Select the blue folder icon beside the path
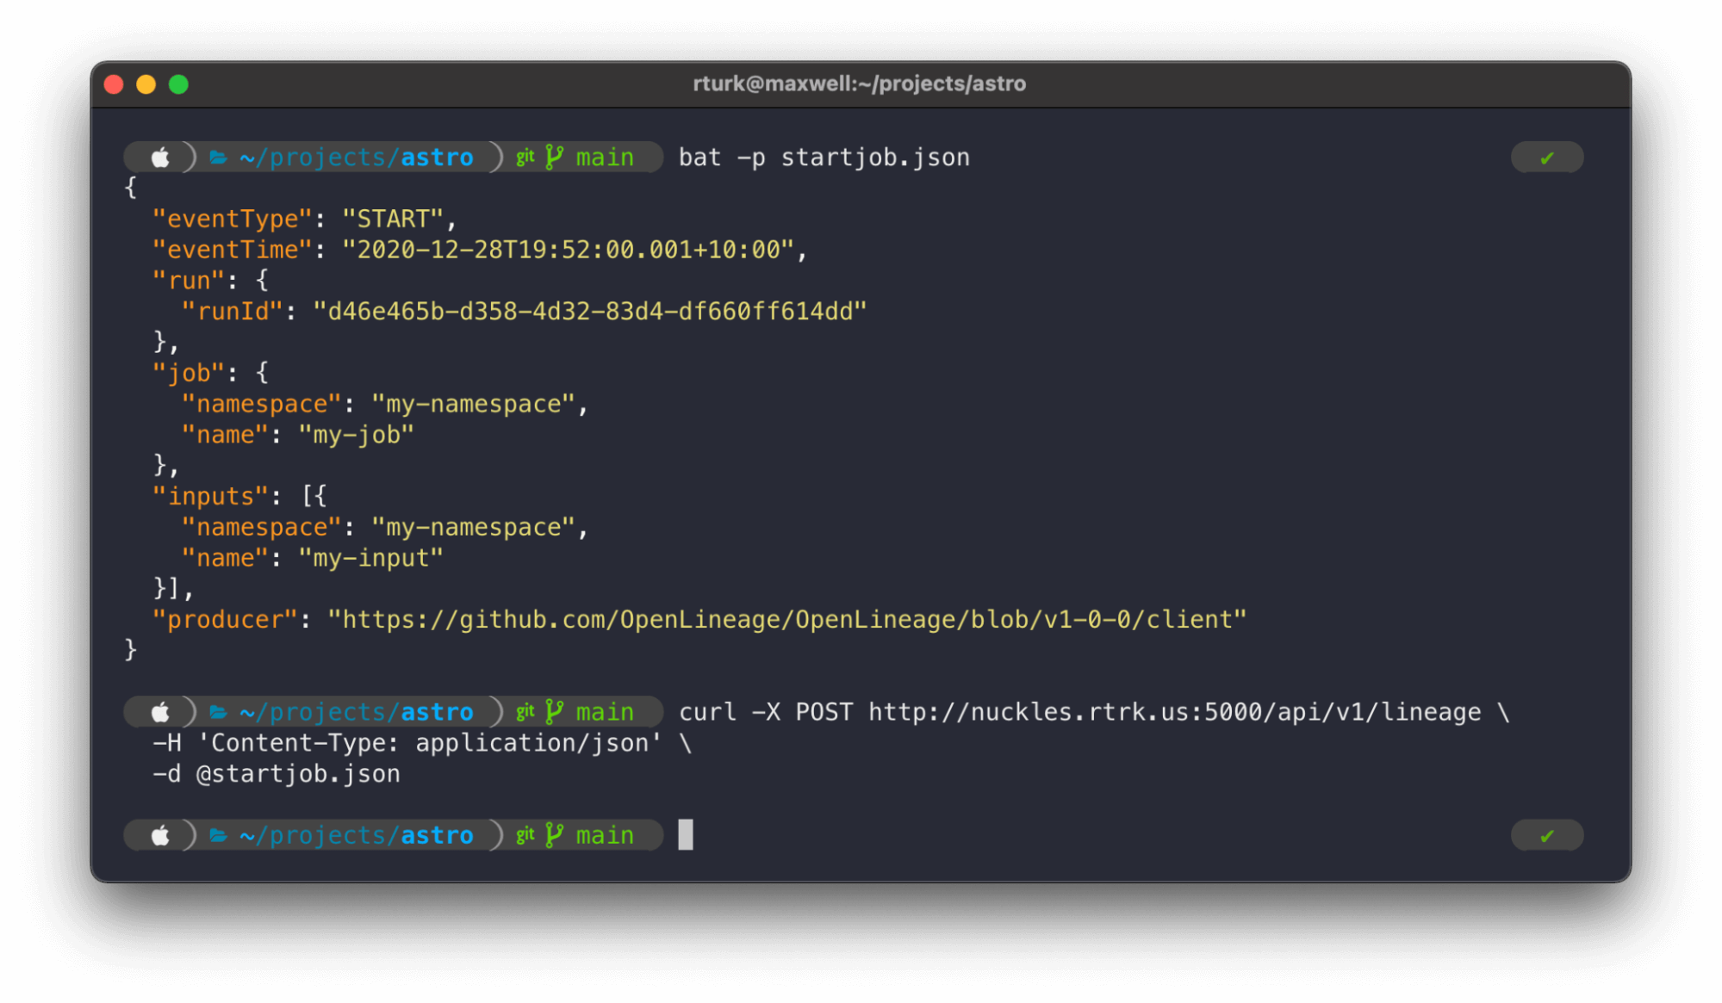1722x1003 pixels. (x=218, y=157)
